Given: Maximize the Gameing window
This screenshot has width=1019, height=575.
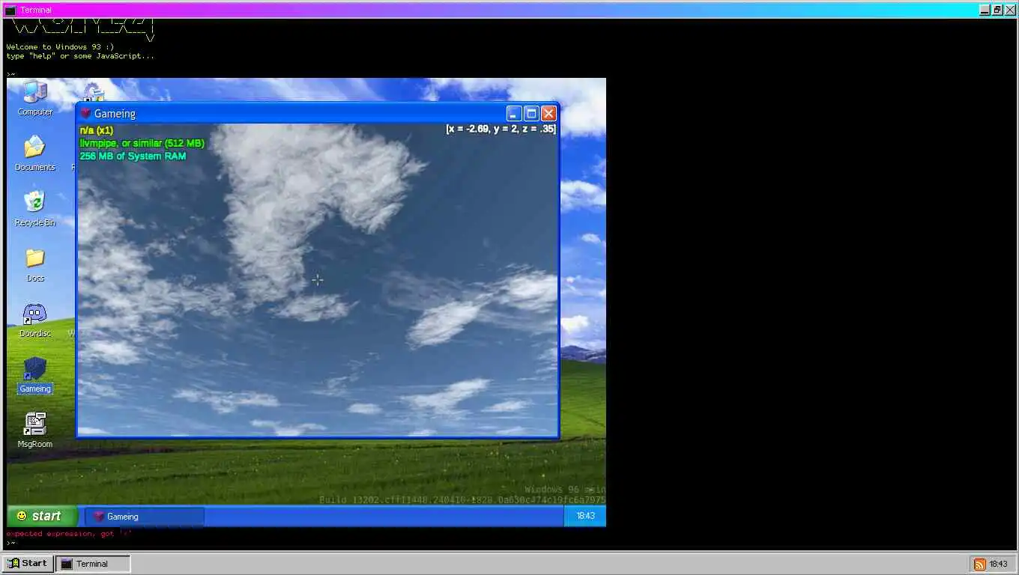Looking at the screenshot, I should tap(531, 113).
